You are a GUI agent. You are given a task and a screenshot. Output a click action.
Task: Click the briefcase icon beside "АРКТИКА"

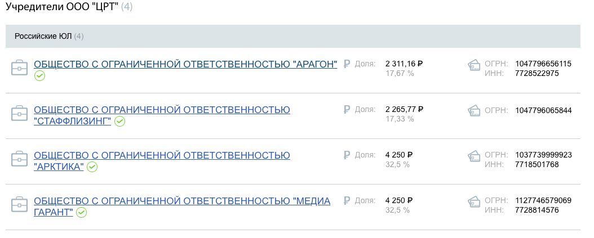(20, 159)
